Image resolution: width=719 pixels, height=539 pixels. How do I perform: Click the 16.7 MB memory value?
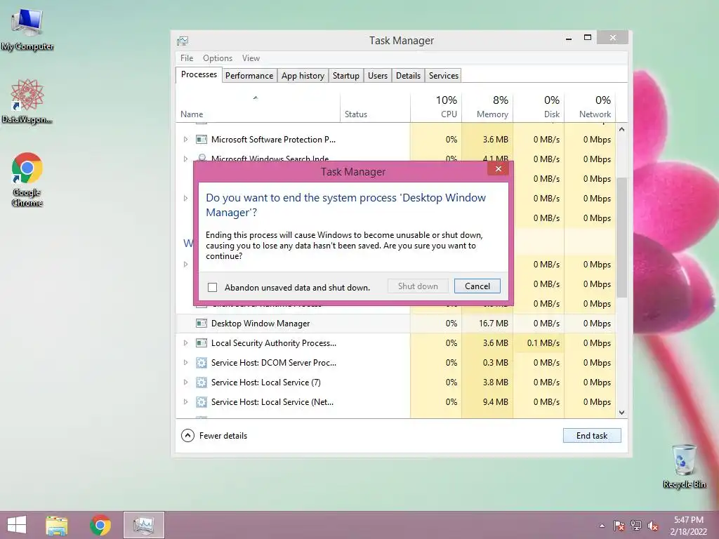pyautogui.click(x=494, y=324)
